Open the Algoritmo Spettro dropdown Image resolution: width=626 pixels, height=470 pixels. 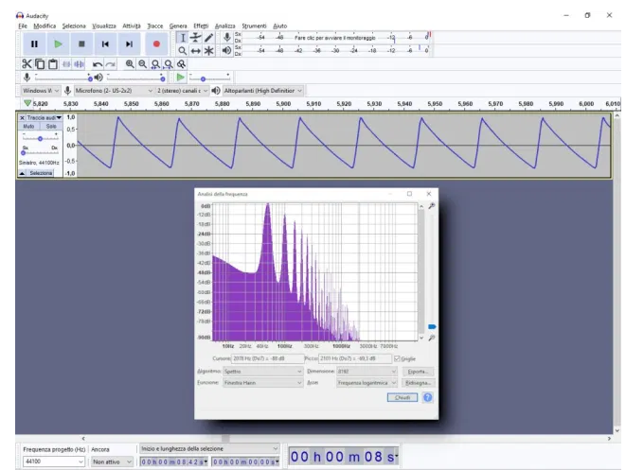tap(262, 371)
